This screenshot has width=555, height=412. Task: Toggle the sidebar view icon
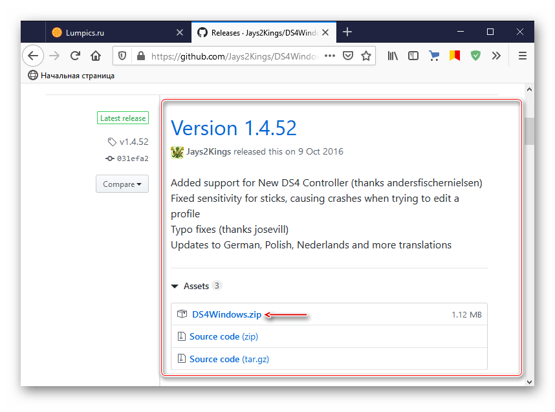(x=413, y=56)
